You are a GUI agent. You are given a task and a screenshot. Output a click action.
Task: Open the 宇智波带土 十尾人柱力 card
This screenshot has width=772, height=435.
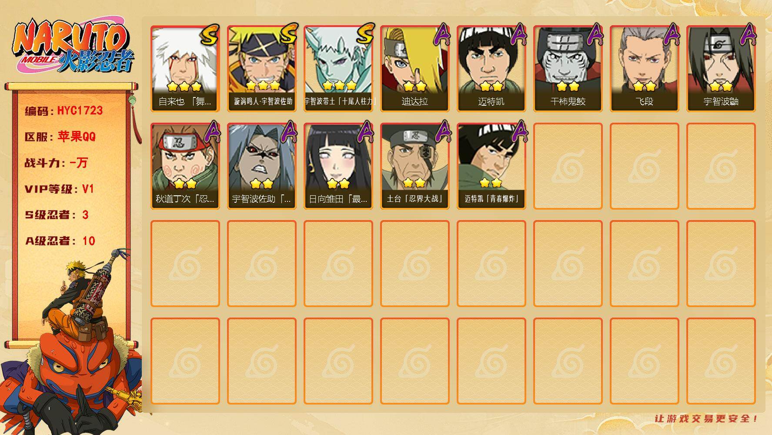[338, 69]
